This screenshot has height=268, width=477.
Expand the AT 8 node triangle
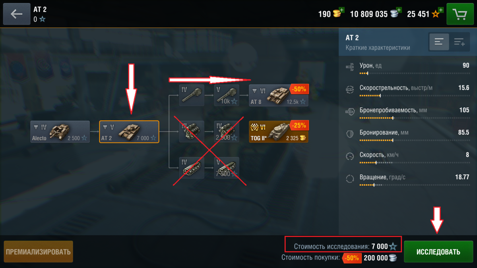click(255, 91)
